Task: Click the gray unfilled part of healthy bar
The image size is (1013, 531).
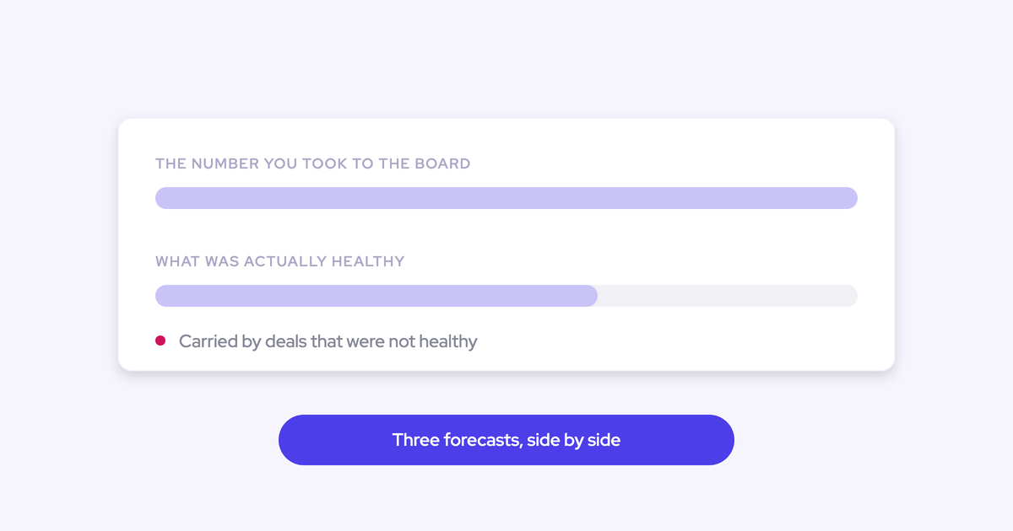Action: coord(728,296)
